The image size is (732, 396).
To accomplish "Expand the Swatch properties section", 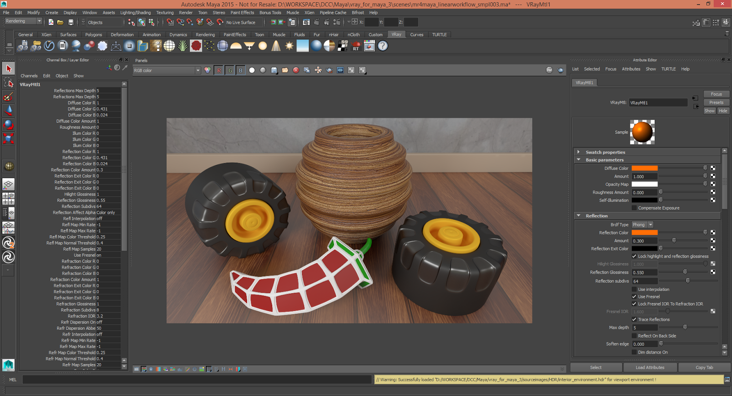I will pos(647,152).
